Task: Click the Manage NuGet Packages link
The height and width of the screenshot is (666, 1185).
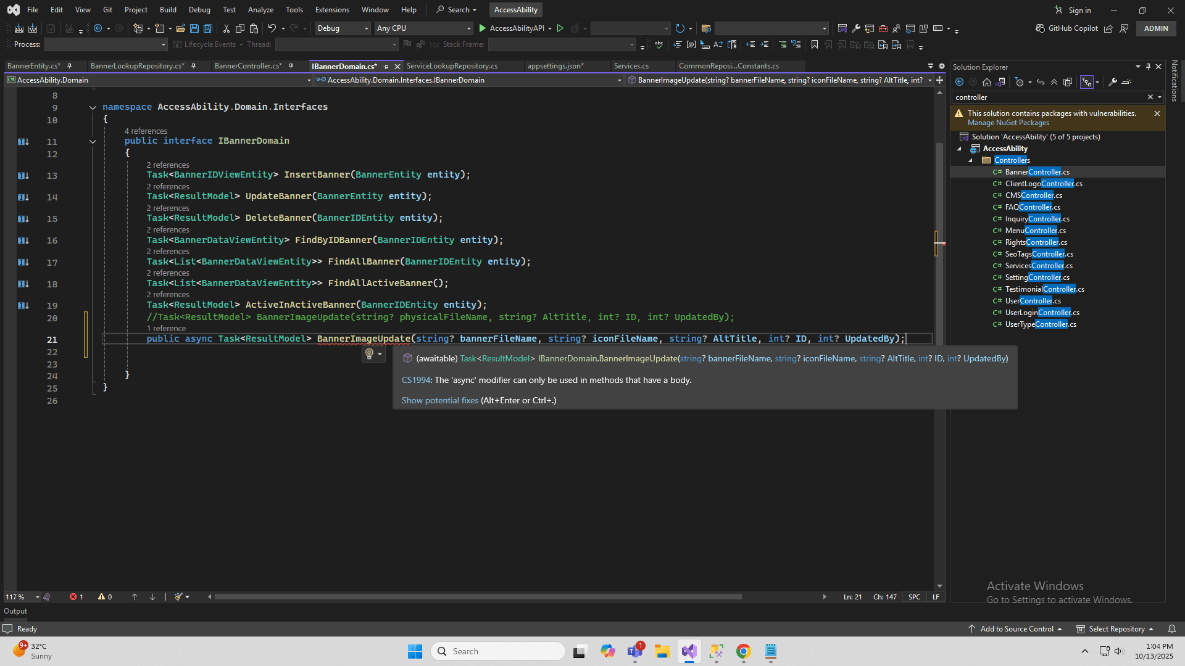Action: click(x=1008, y=123)
